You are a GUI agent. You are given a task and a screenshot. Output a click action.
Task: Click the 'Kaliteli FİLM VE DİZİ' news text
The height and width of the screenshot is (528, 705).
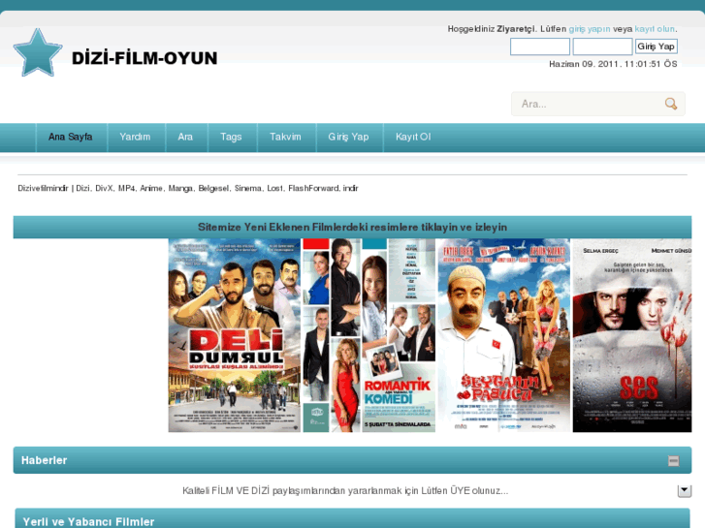pos(345,491)
